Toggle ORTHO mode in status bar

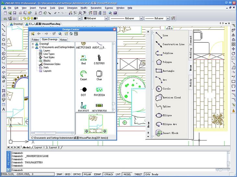pos(77,174)
